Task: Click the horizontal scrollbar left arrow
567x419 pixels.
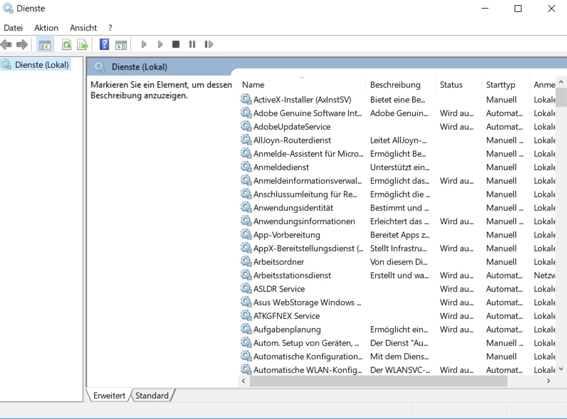Action: [243, 381]
